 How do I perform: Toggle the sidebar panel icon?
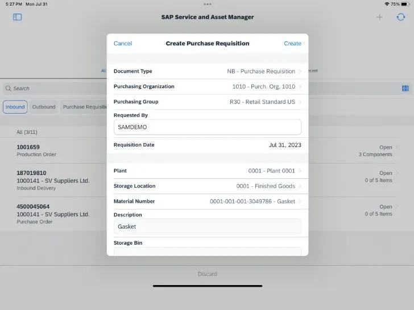[x=17, y=17]
